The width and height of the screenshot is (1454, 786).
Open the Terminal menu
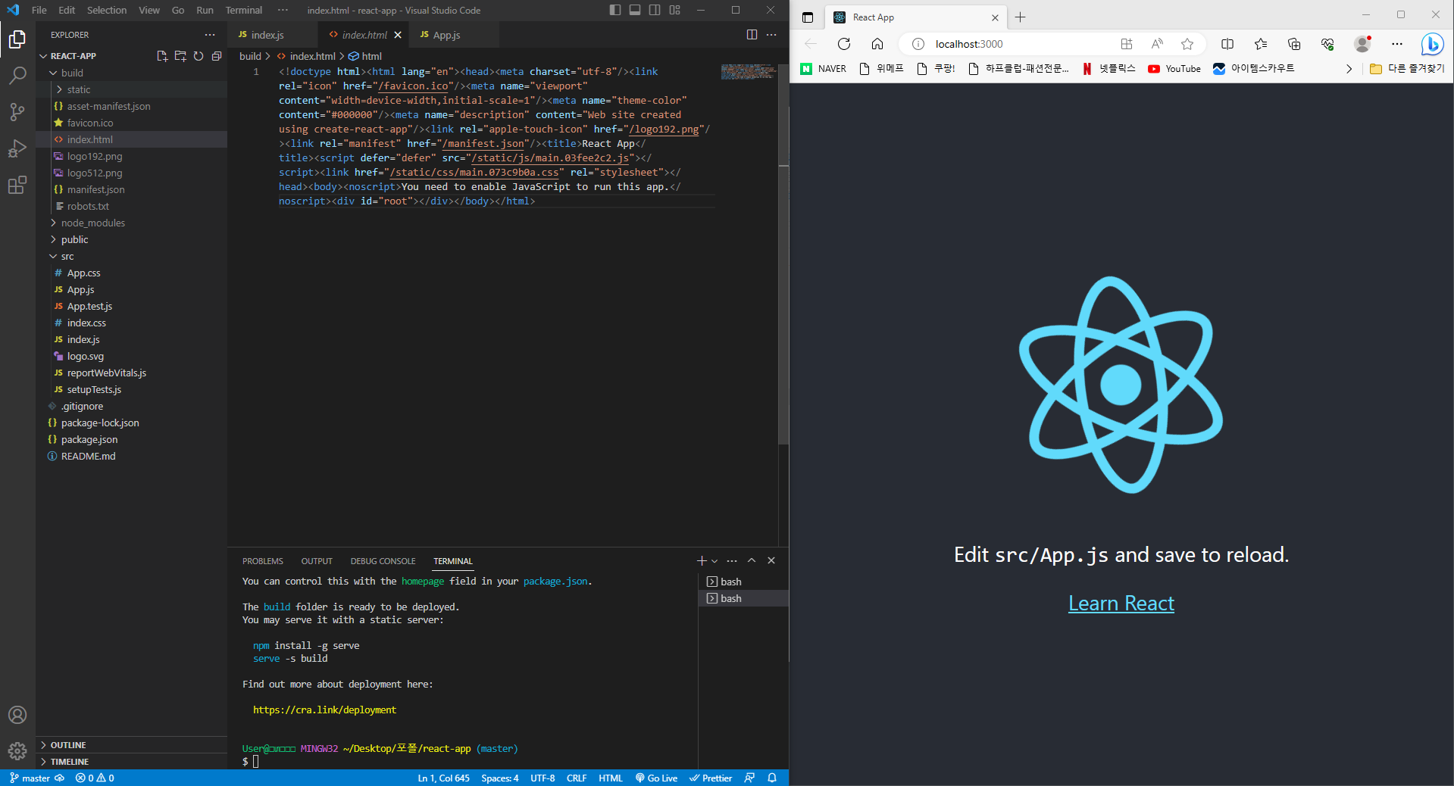click(x=244, y=10)
